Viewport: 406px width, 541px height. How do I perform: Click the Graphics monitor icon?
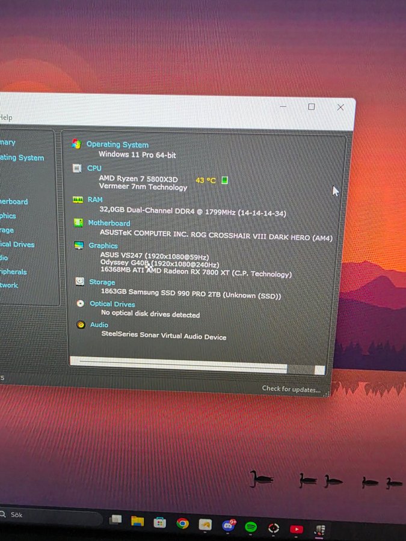[x=79, y=245]
